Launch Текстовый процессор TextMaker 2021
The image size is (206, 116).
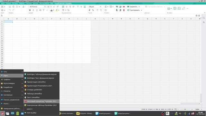coord(42,101)
